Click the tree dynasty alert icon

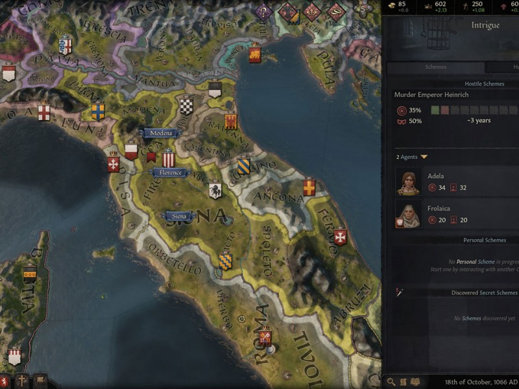[x=288, y=13]
